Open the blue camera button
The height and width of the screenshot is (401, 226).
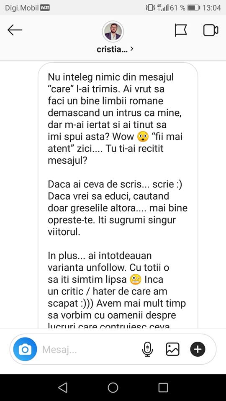pyautogui.click(x=25, y=349)
